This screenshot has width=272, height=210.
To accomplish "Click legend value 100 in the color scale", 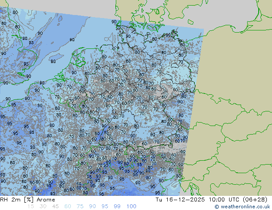I will click(x=131, y=207).
